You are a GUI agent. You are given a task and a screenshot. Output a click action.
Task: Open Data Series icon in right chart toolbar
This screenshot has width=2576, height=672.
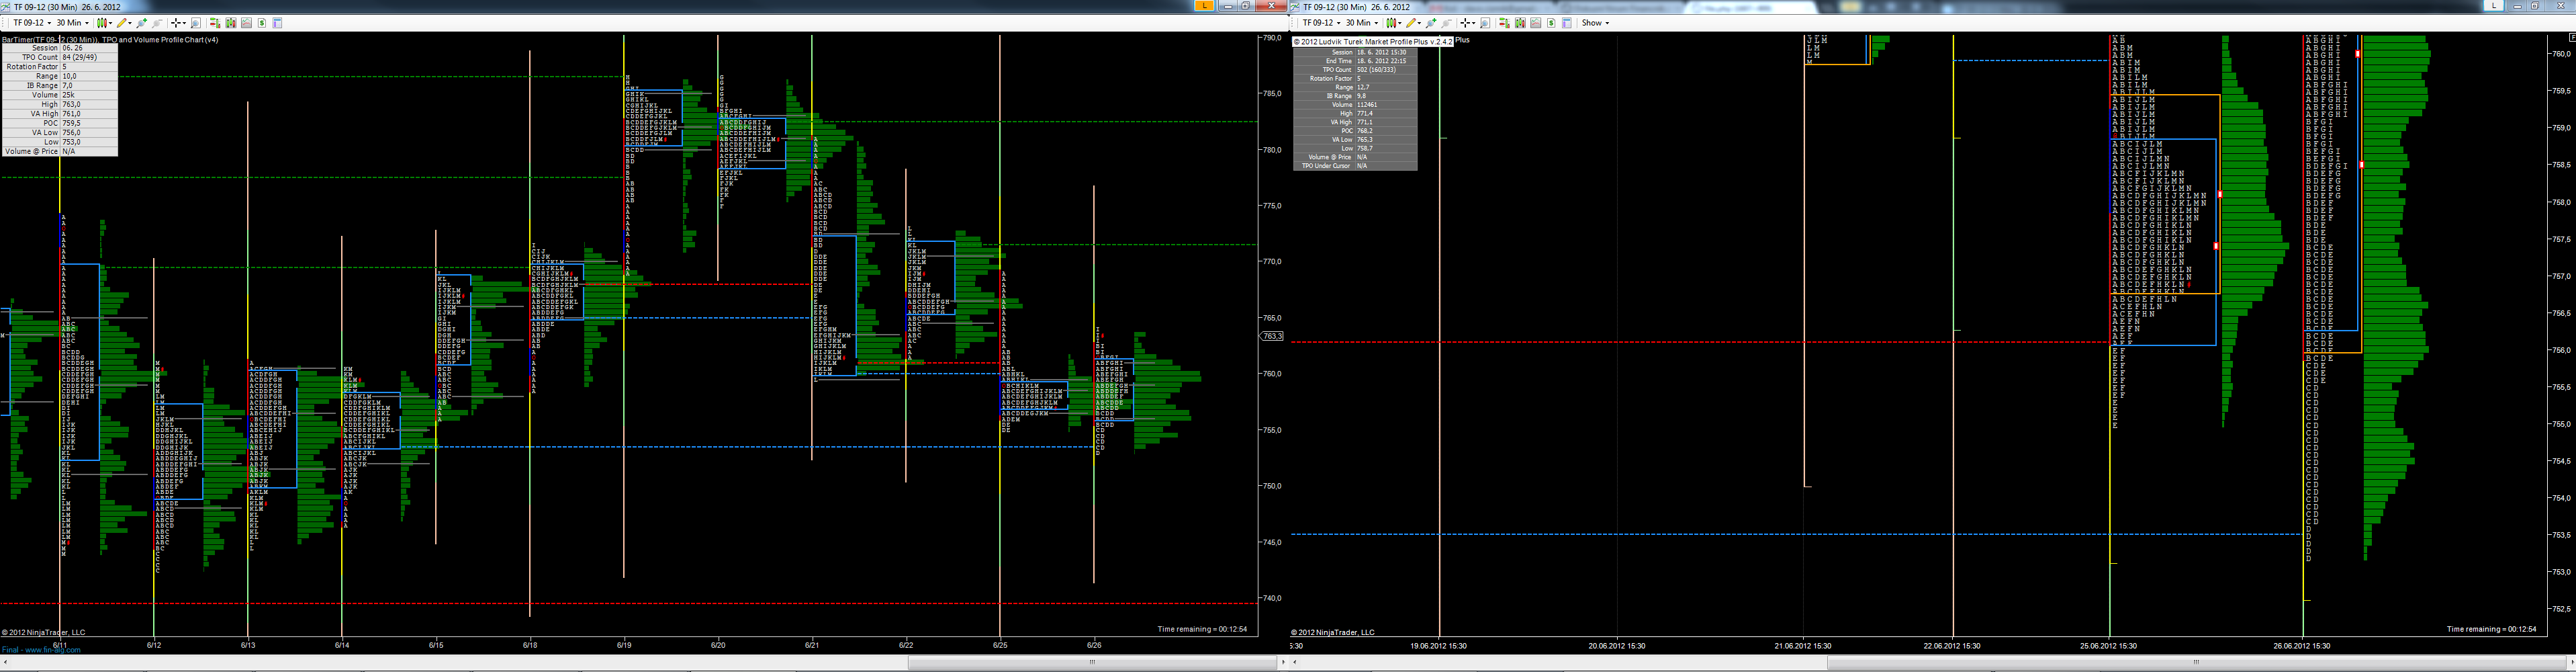click(x=1520, y=23)
